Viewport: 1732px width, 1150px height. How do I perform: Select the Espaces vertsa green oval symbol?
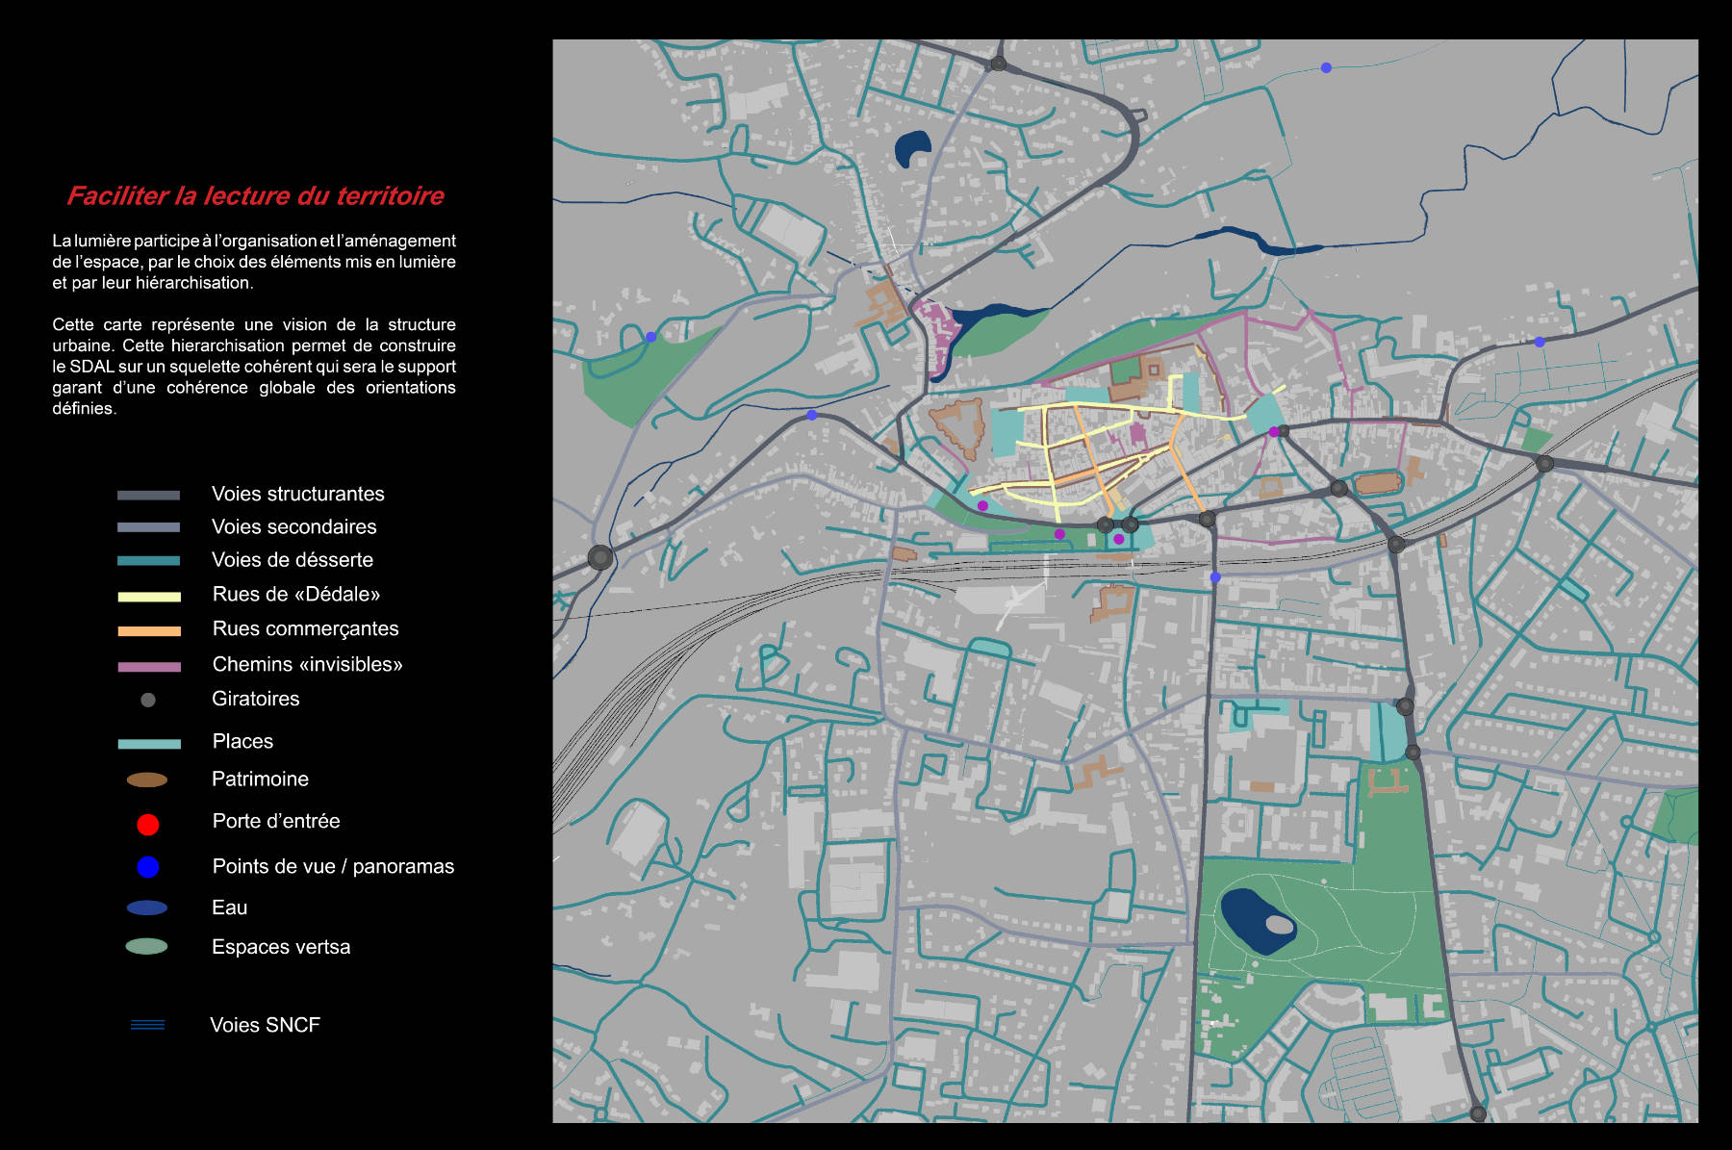point(146,946)
